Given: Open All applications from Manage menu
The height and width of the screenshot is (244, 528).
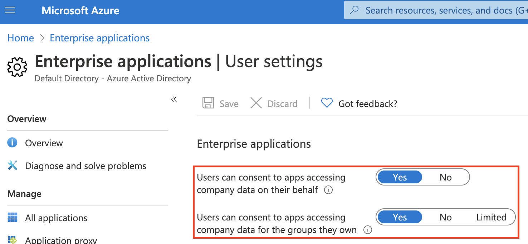Looking at the screenshot, I should click(56, 218).
